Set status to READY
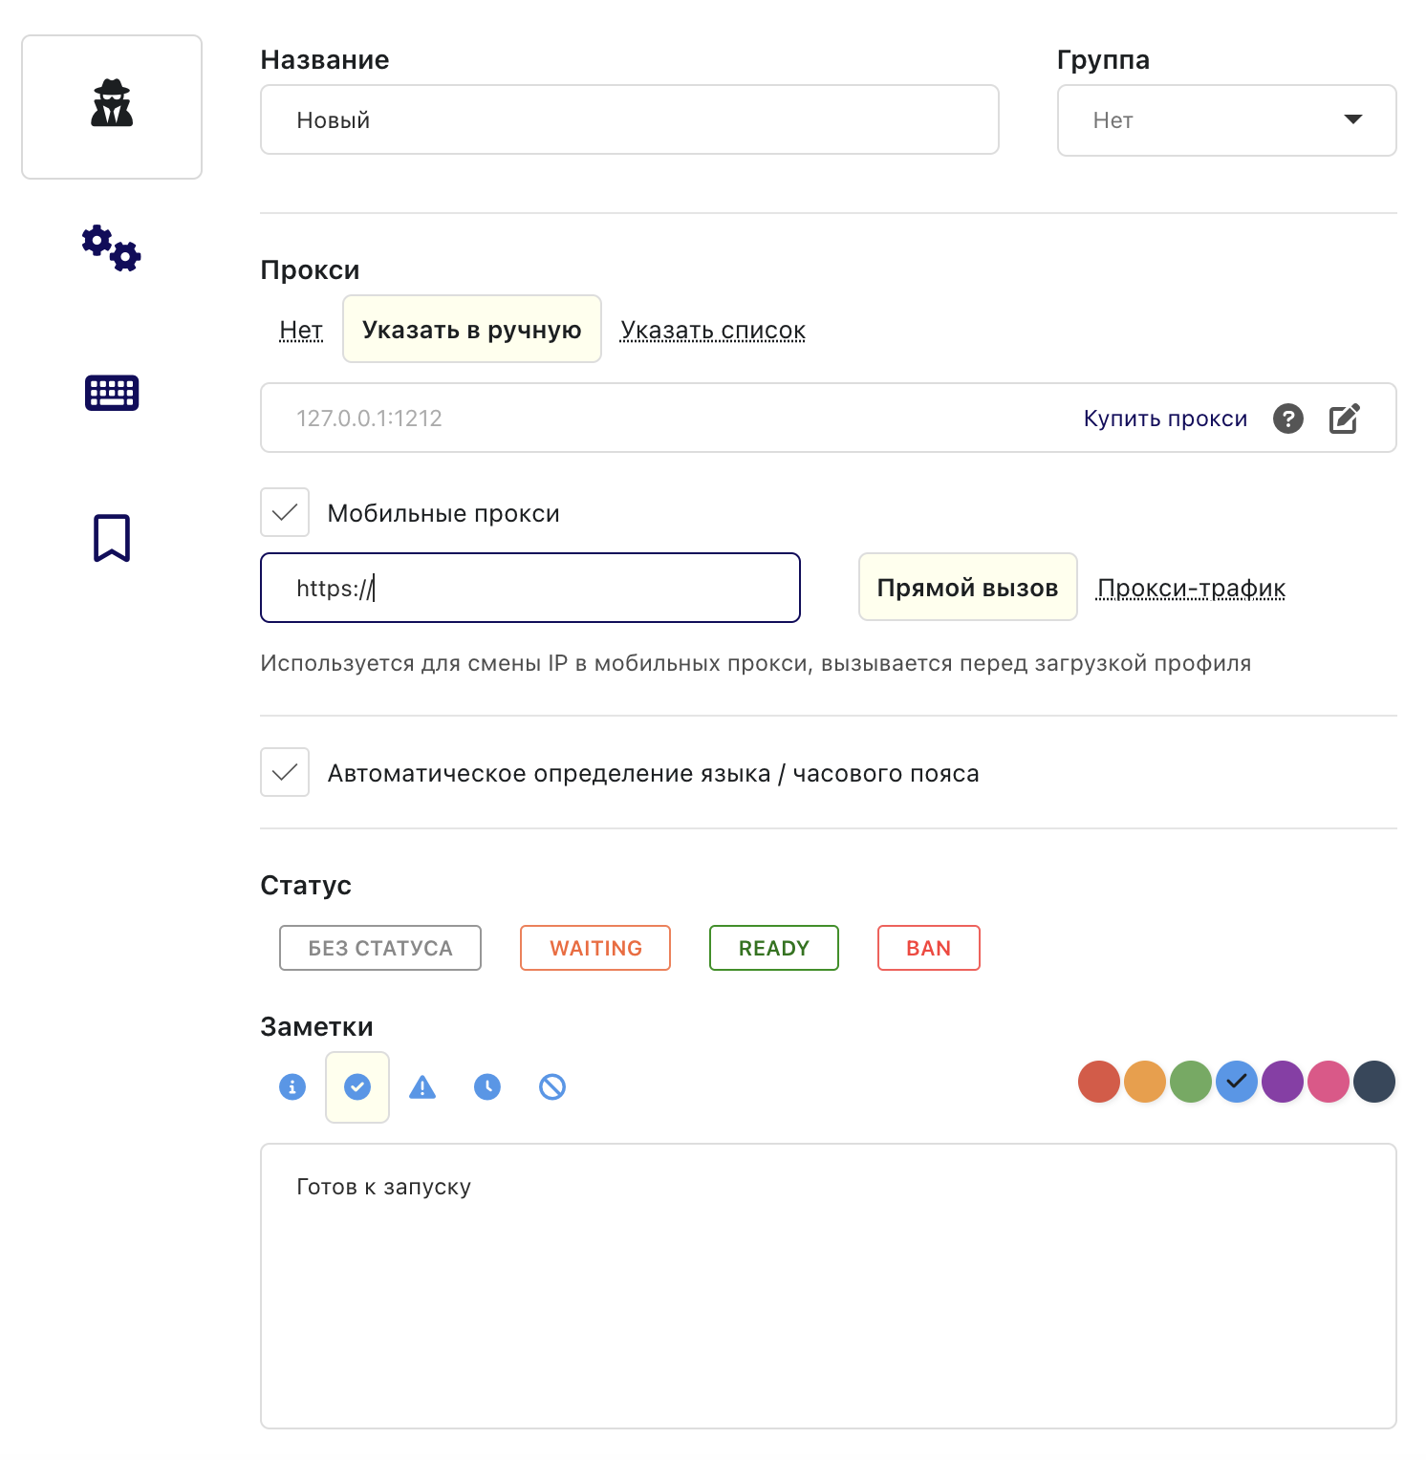The width and height of the screenshot is (1426, 1460). (773, 948)
